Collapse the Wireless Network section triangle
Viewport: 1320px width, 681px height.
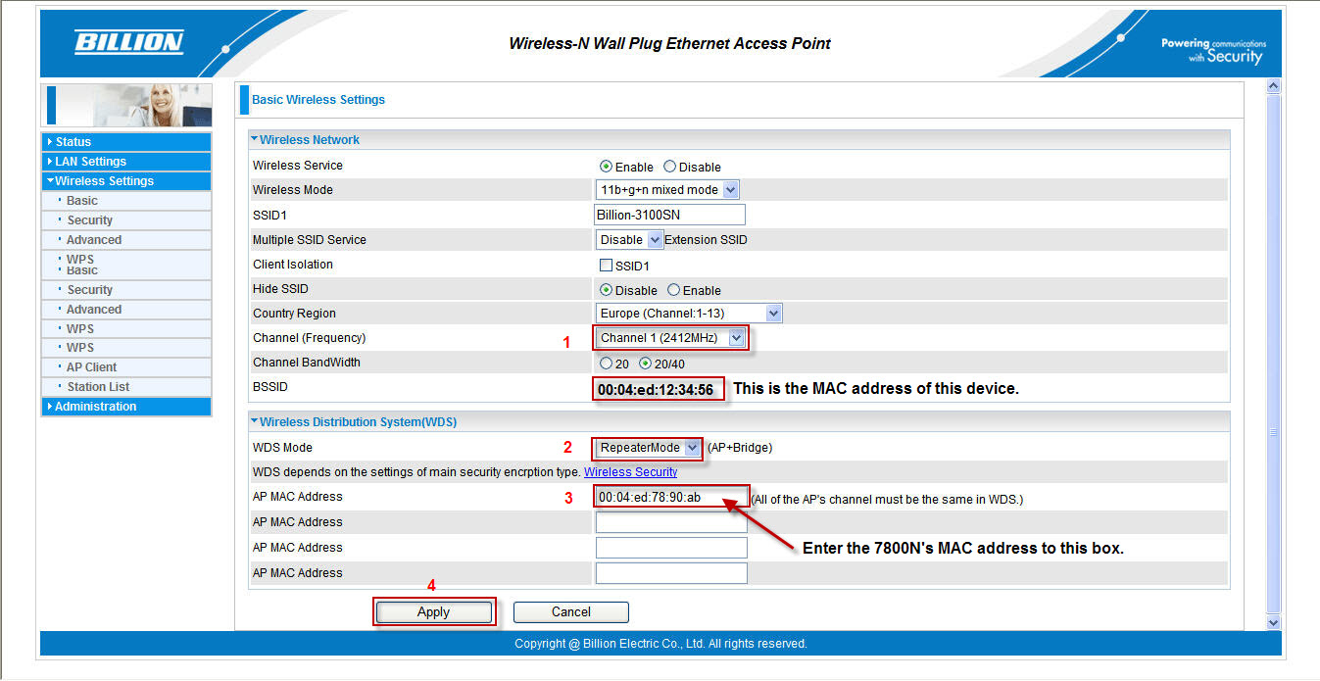tap(255, 139)
